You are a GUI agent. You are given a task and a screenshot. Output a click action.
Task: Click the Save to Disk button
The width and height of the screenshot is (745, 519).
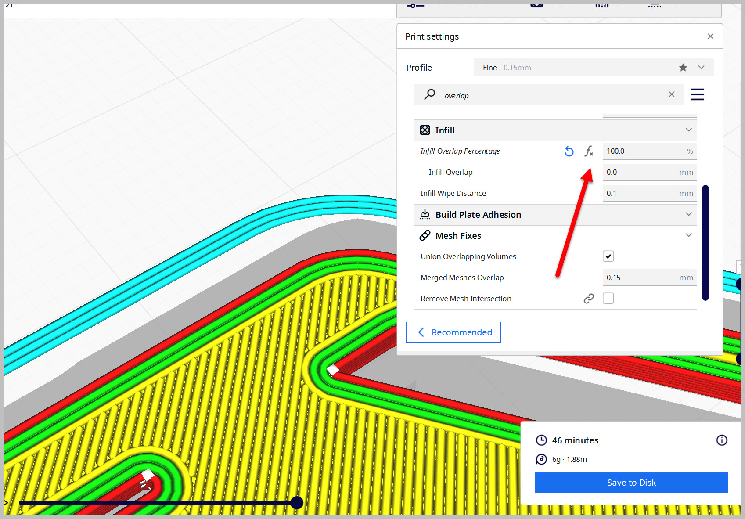631,482
